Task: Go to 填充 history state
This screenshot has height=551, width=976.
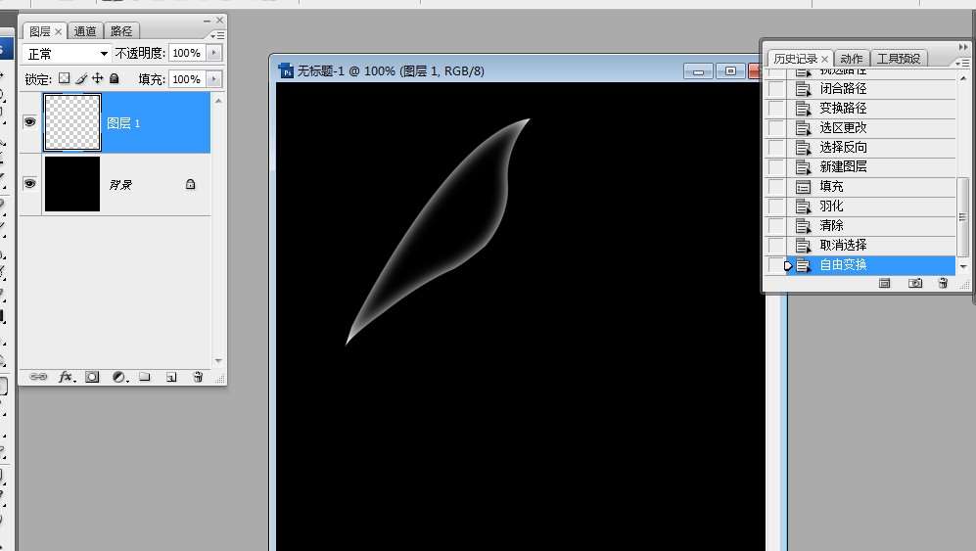Action: [871, 186]
